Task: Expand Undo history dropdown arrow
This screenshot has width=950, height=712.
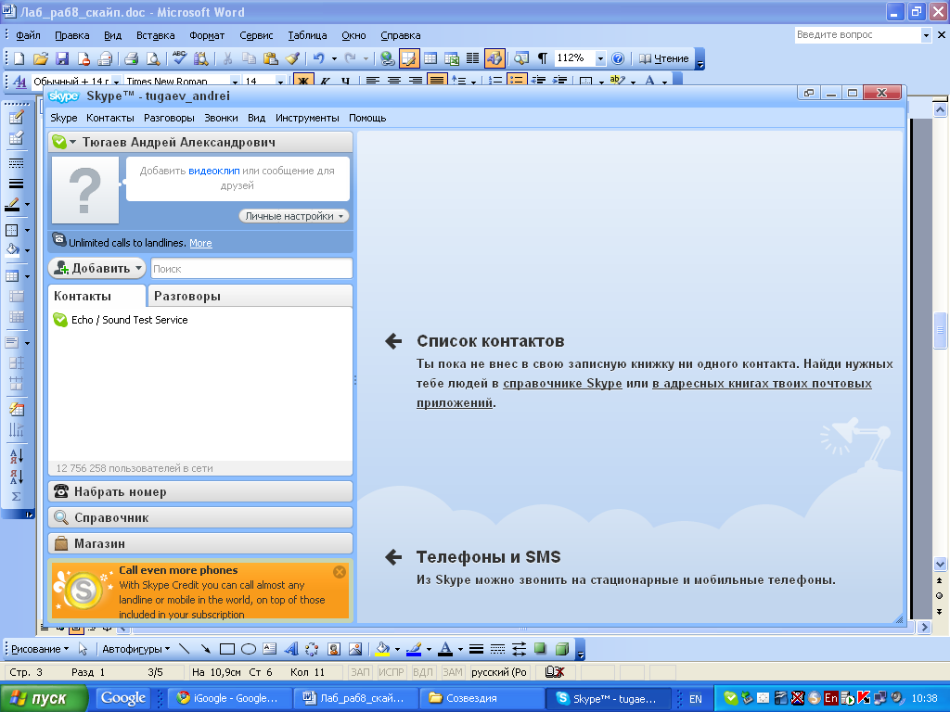Action: pyautogui.click(x=334, y=58)
